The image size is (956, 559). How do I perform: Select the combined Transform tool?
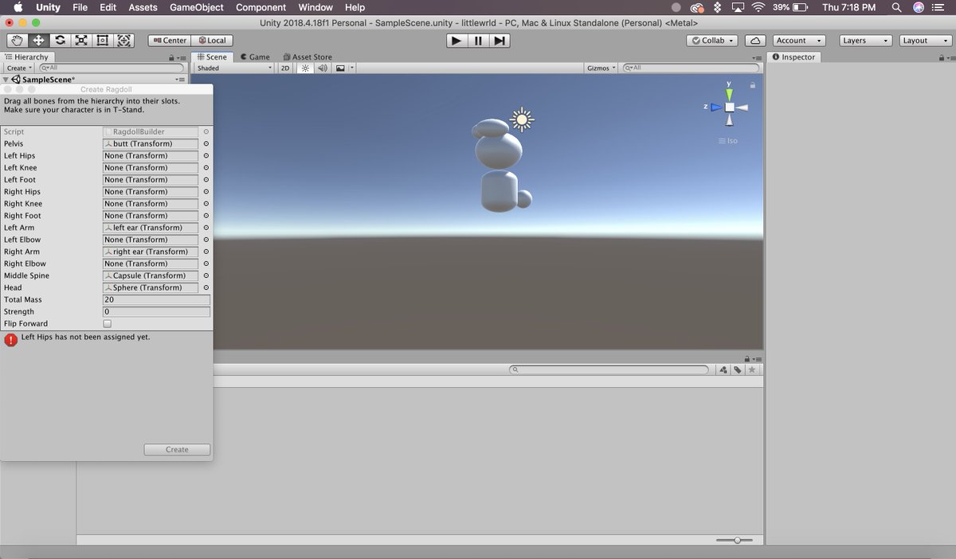(x=124, y=40)
